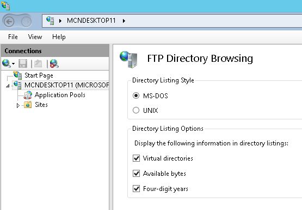Click the MCNDESKTOP11 server node icon

tap(17, 85)
